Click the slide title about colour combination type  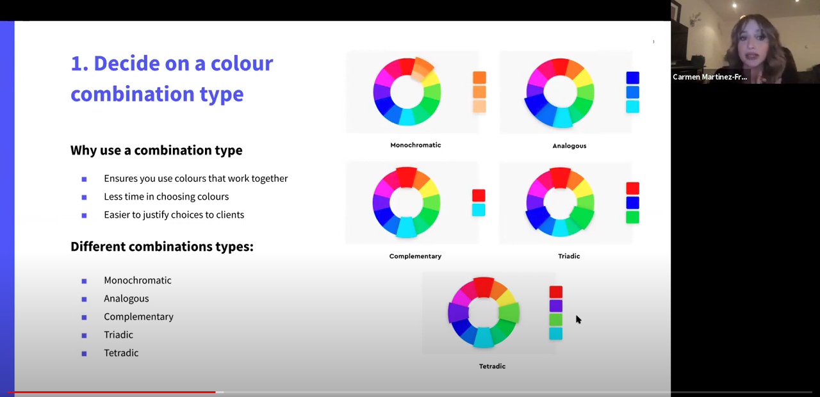[x=172, y=78]
